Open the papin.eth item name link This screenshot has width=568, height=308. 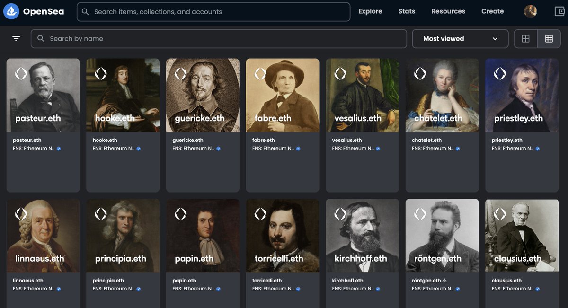coord(185,281)
